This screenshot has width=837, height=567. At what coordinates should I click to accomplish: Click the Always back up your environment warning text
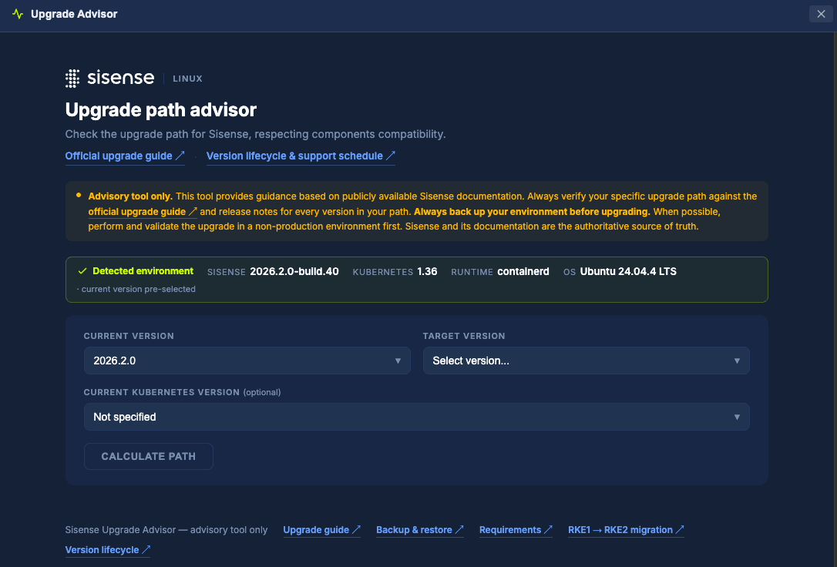(x=532, y=212)
